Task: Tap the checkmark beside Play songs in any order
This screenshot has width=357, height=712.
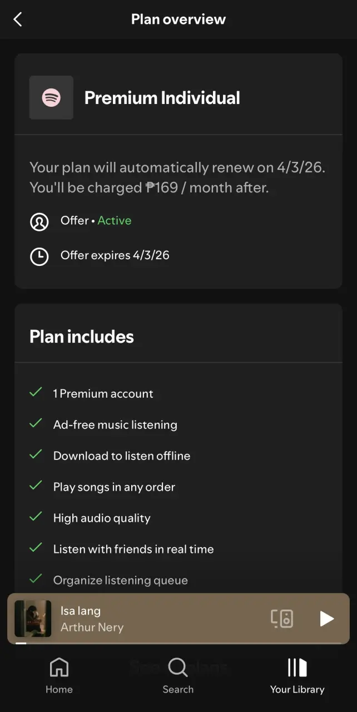Action: (x=36, y=486)
